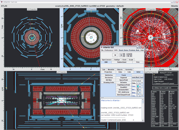This screenshot has width=179, height=130.
Task: Select the RubberBand interaction tab
Action: click(121, 62)
